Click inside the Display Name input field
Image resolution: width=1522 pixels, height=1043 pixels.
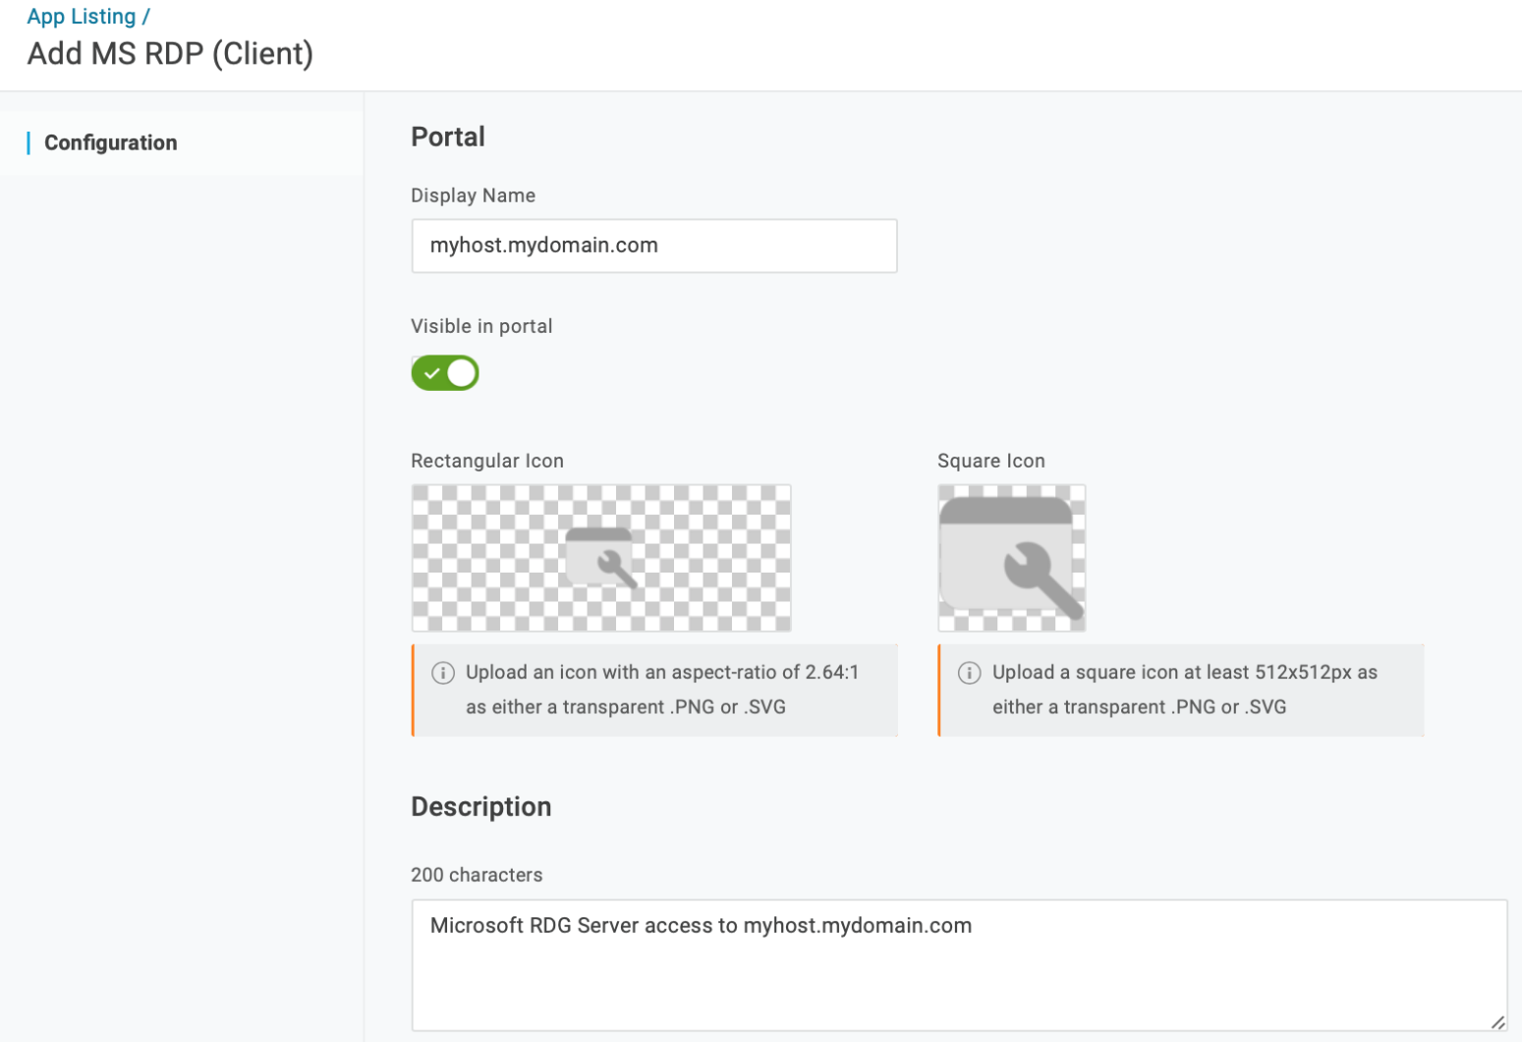(653, 246)
